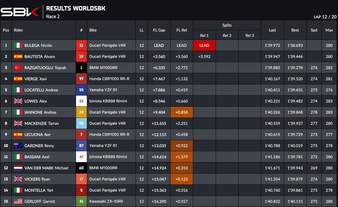Click the SBK logo

tap(20, 12)
